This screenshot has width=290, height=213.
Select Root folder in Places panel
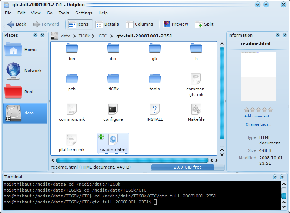pos(25,92)
